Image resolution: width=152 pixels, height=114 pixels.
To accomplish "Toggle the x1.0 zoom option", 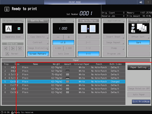I will [x=63, y=43].
